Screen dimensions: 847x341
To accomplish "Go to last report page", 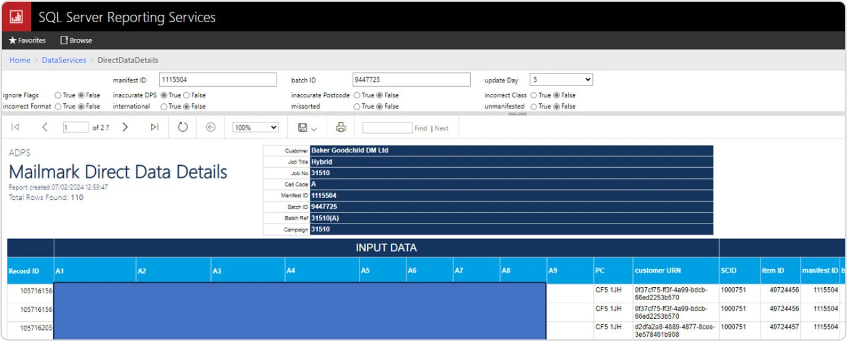I will tap(154, 127).
